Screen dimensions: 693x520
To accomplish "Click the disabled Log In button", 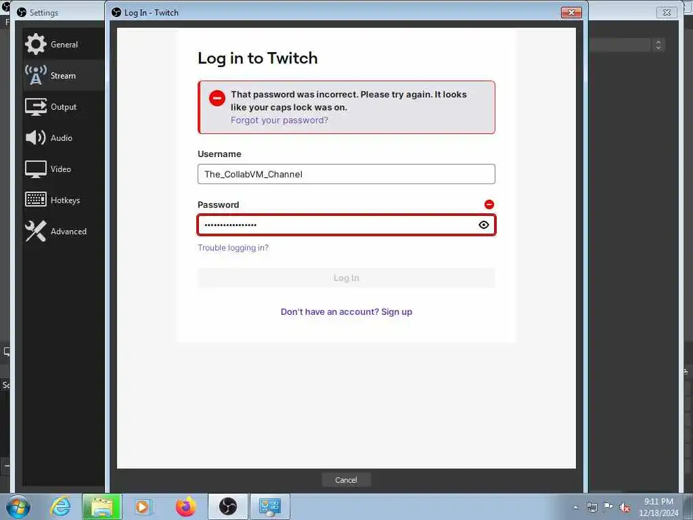I will (346, 278).
